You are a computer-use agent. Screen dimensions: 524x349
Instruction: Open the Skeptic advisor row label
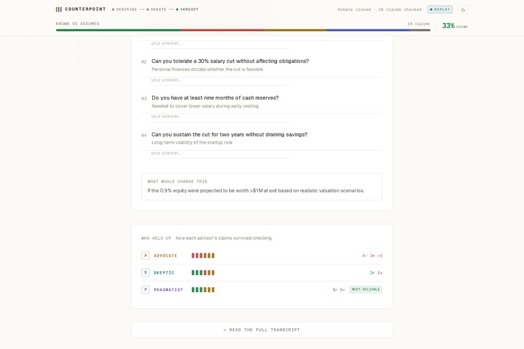(x=164, y=272)
